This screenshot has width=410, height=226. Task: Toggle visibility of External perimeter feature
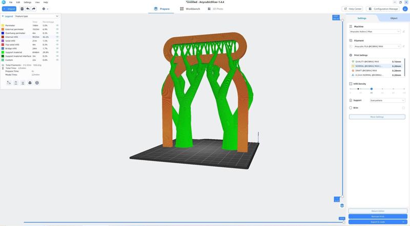pyautogui.click(x=57, y=29)
